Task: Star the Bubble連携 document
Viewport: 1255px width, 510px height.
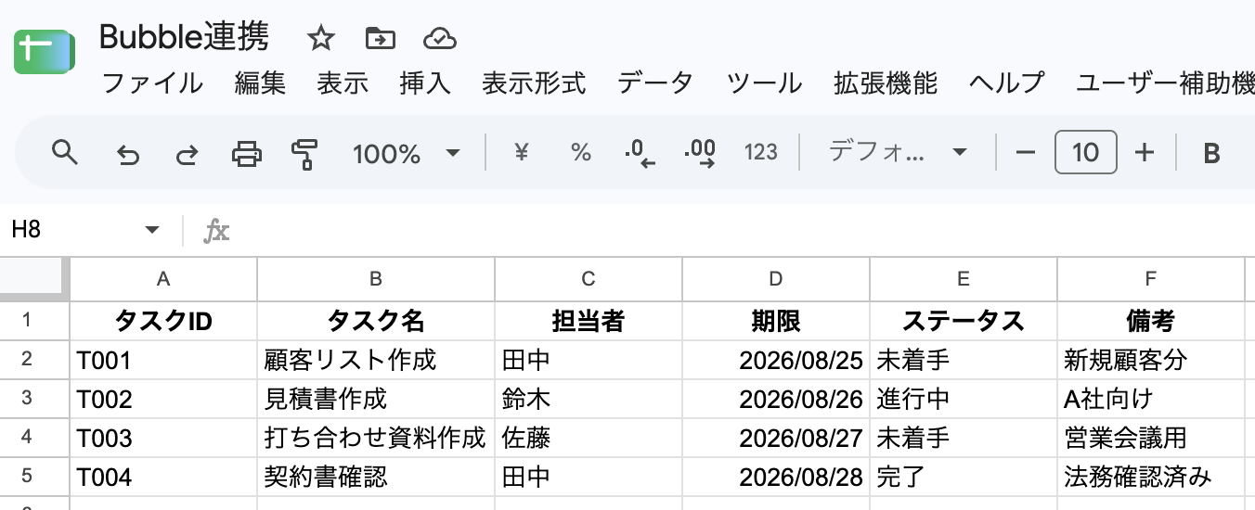Action: click(321, 38)
